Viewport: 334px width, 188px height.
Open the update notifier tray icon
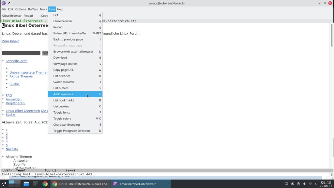pos(293,184)
